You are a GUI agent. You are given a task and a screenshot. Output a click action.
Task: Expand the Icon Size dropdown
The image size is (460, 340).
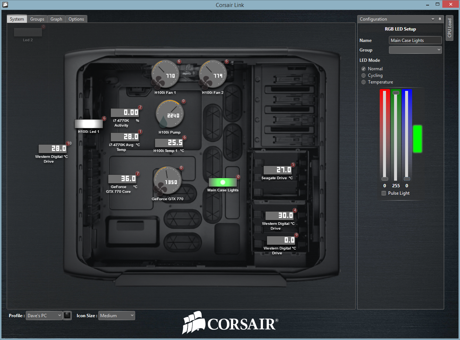(116, 315)
